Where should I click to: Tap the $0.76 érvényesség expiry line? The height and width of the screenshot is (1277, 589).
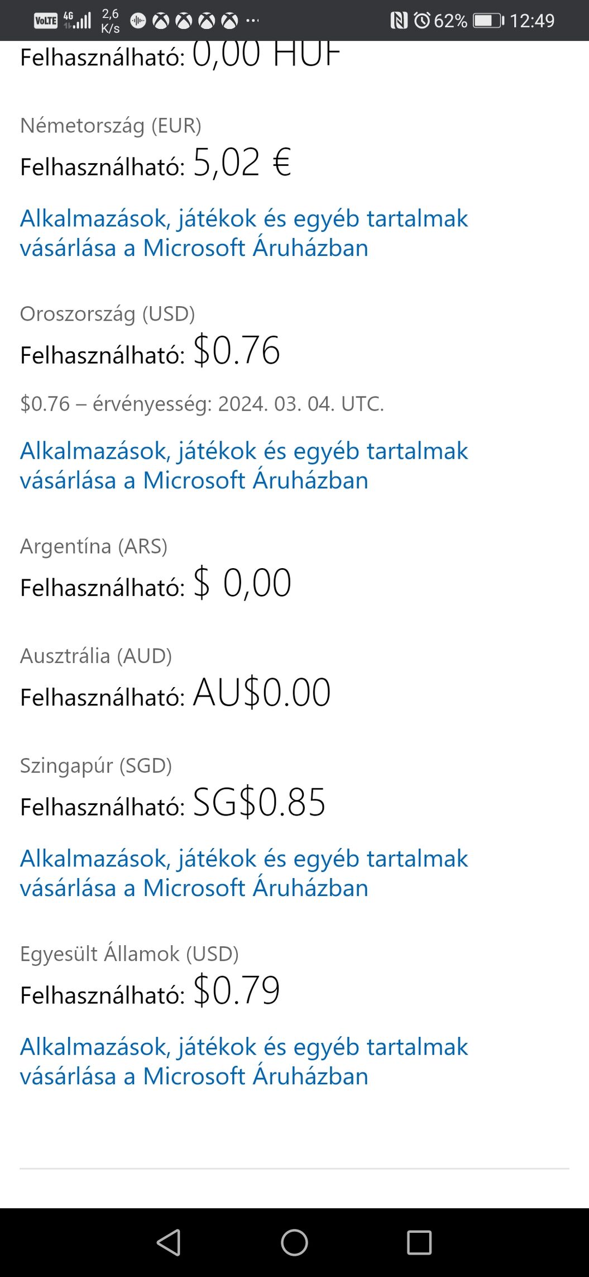click(202, 403)
